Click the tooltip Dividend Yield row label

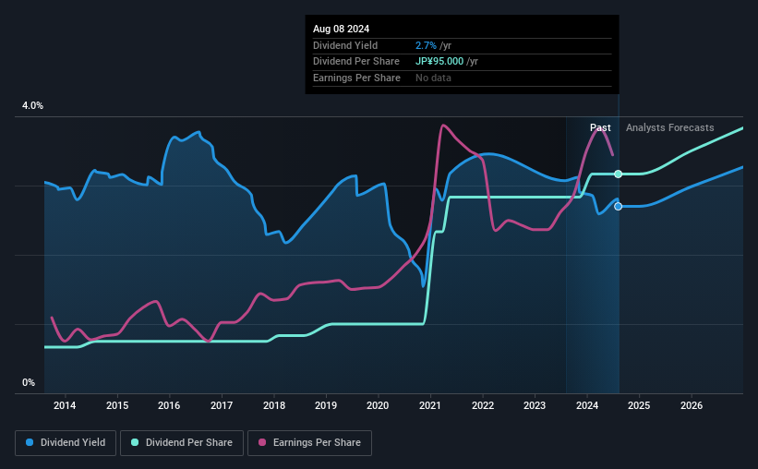click(x=345, y=45)
